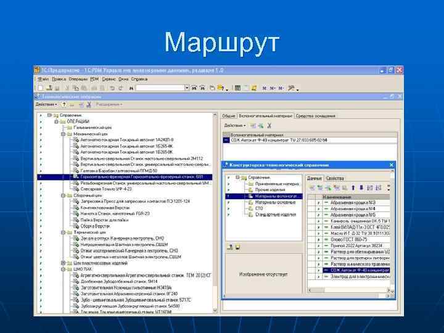Image resolution: width=444 pixels, height=333 pixels.
Task: Click the move up arrow in dialog toolbar
Action: coord(353,187)
